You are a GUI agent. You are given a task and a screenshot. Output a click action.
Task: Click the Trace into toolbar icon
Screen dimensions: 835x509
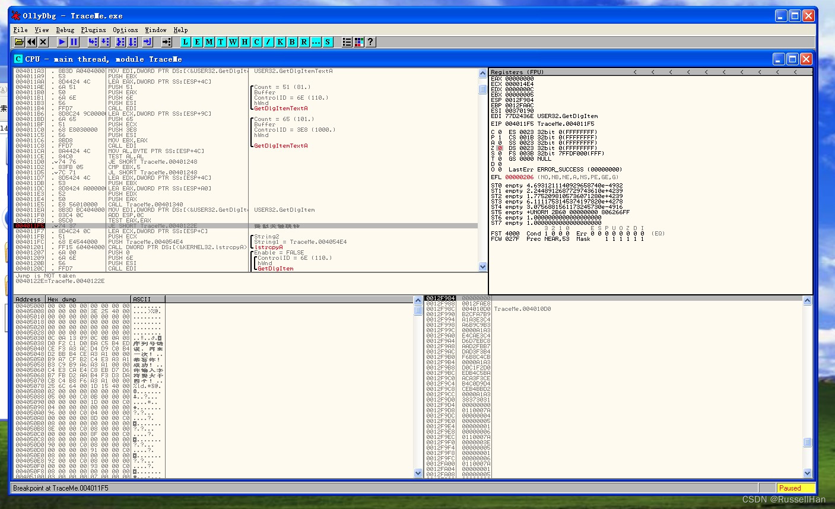(120, 42)
